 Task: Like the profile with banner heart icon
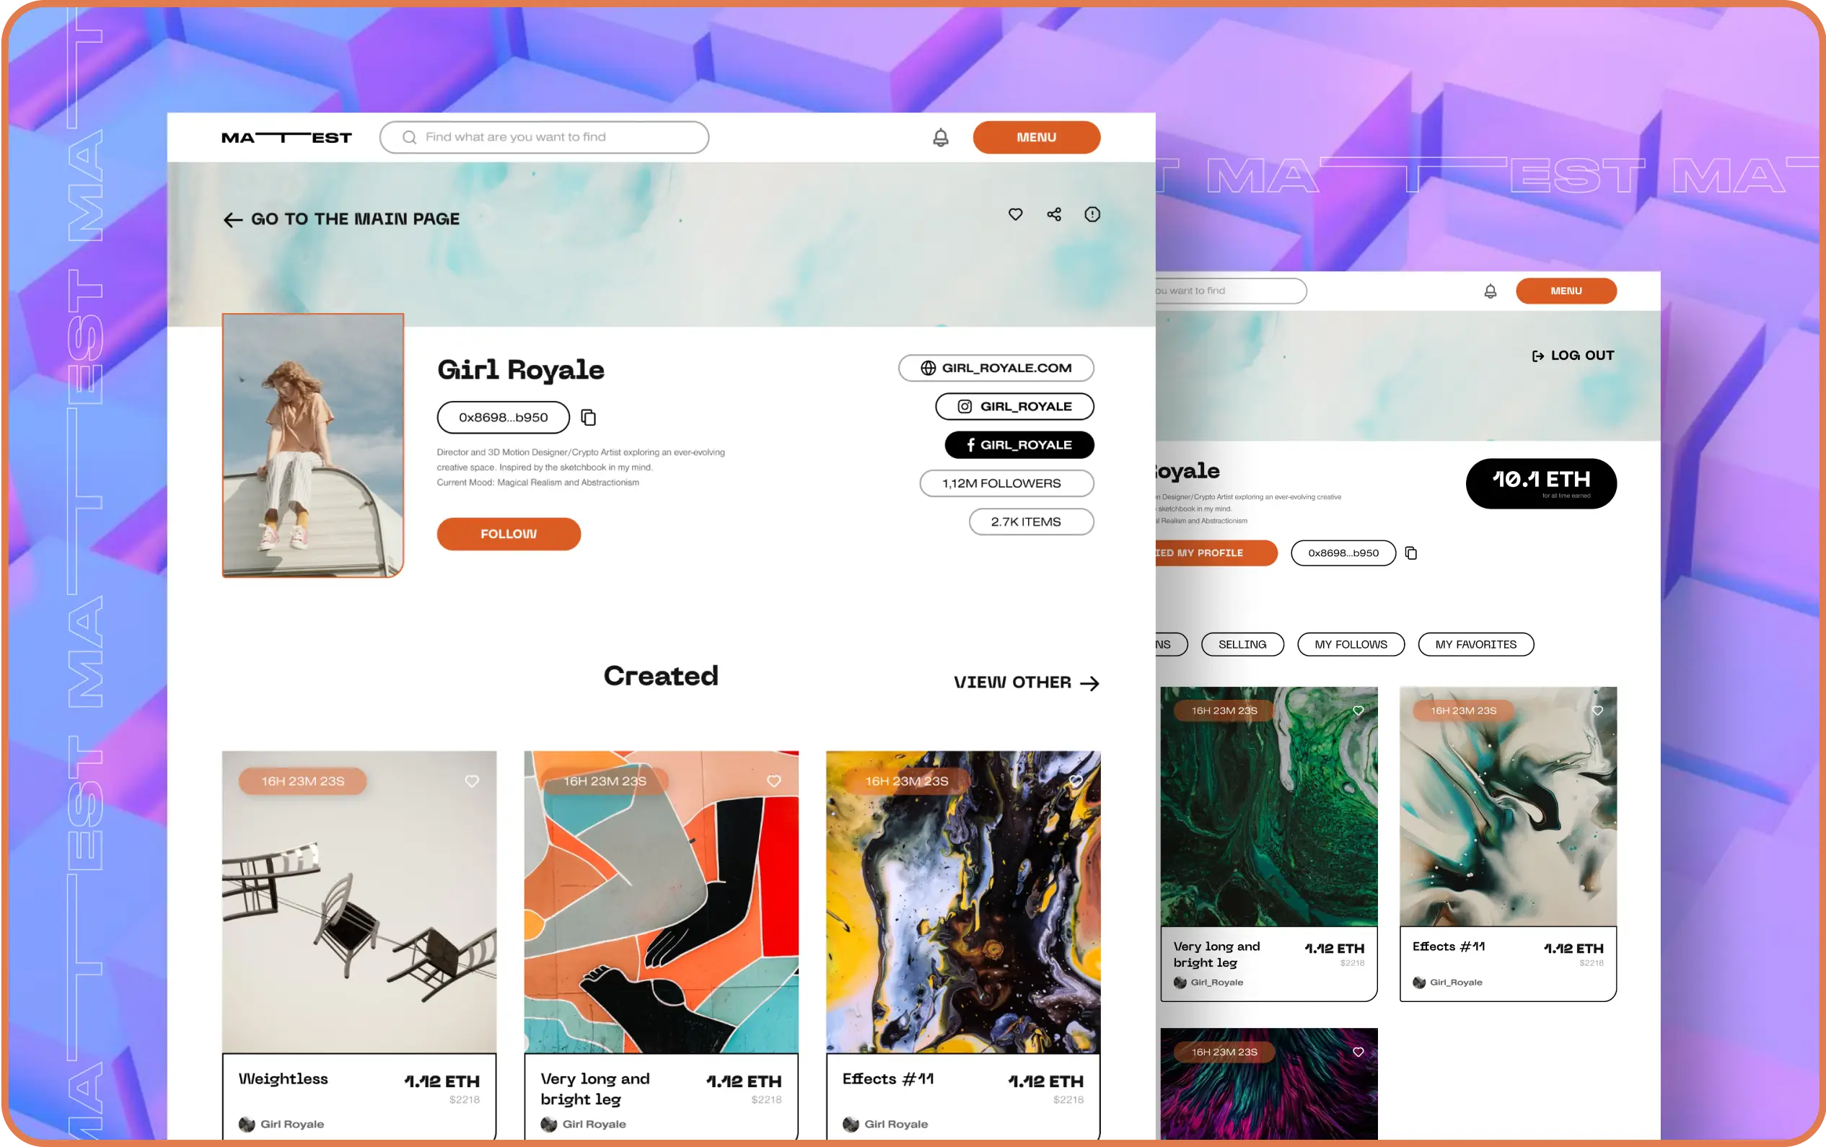1015,214
